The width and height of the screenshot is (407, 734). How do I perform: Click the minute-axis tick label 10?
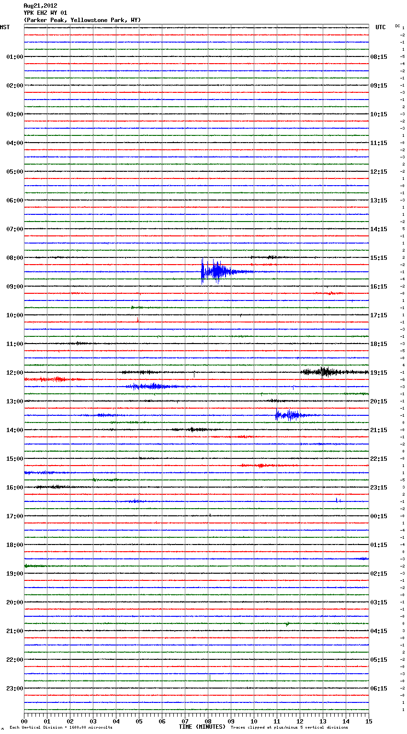point(254,721)
